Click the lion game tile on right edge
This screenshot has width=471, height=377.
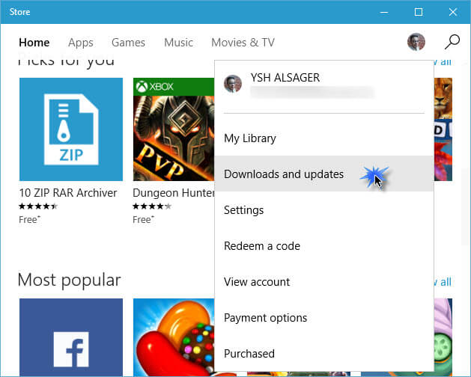click(x=443, y=129)
